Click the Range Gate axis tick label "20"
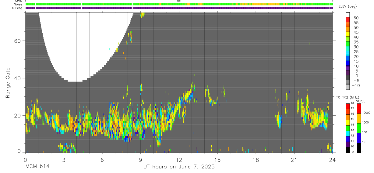The height and width of the screenshot is (173, 374). 17,115
